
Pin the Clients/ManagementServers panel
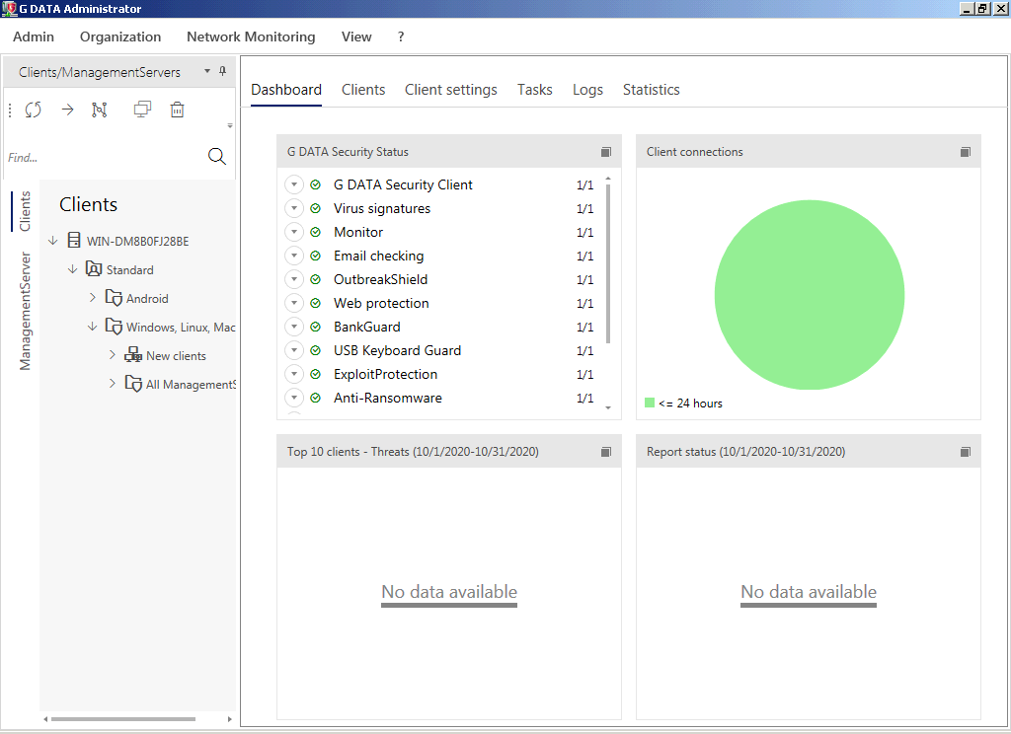(223, 71)
